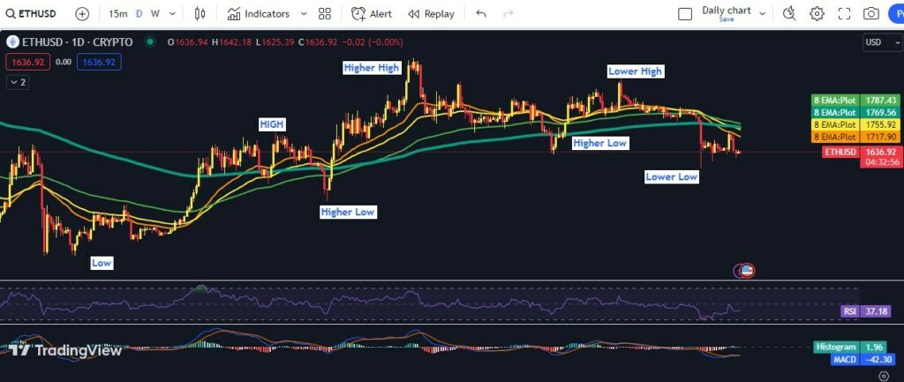Select the Lower High text label
The image size is (904, 382).
pyautogui.click(x=636, y=71)
